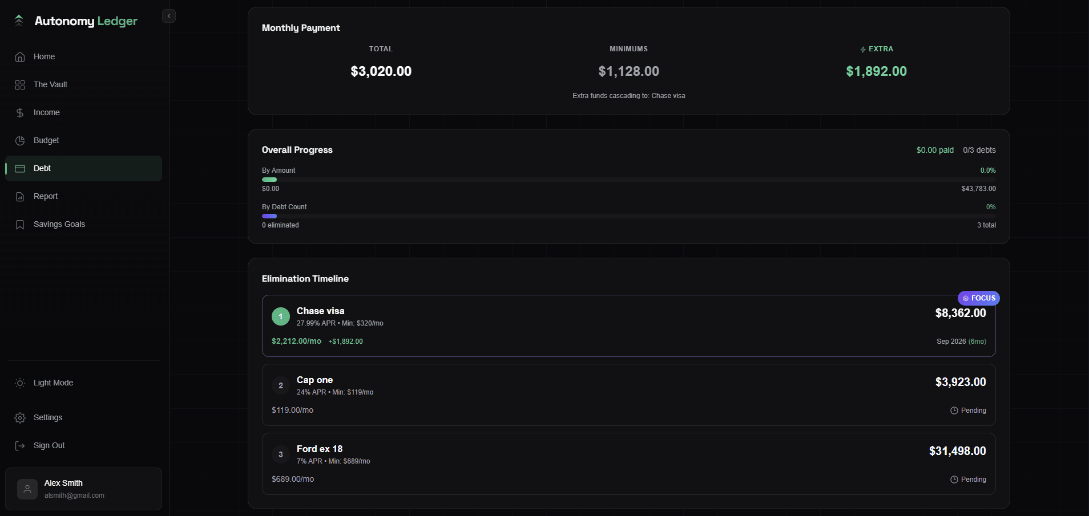
Task: Click the Income dollar icon
Action: [20, 113]
